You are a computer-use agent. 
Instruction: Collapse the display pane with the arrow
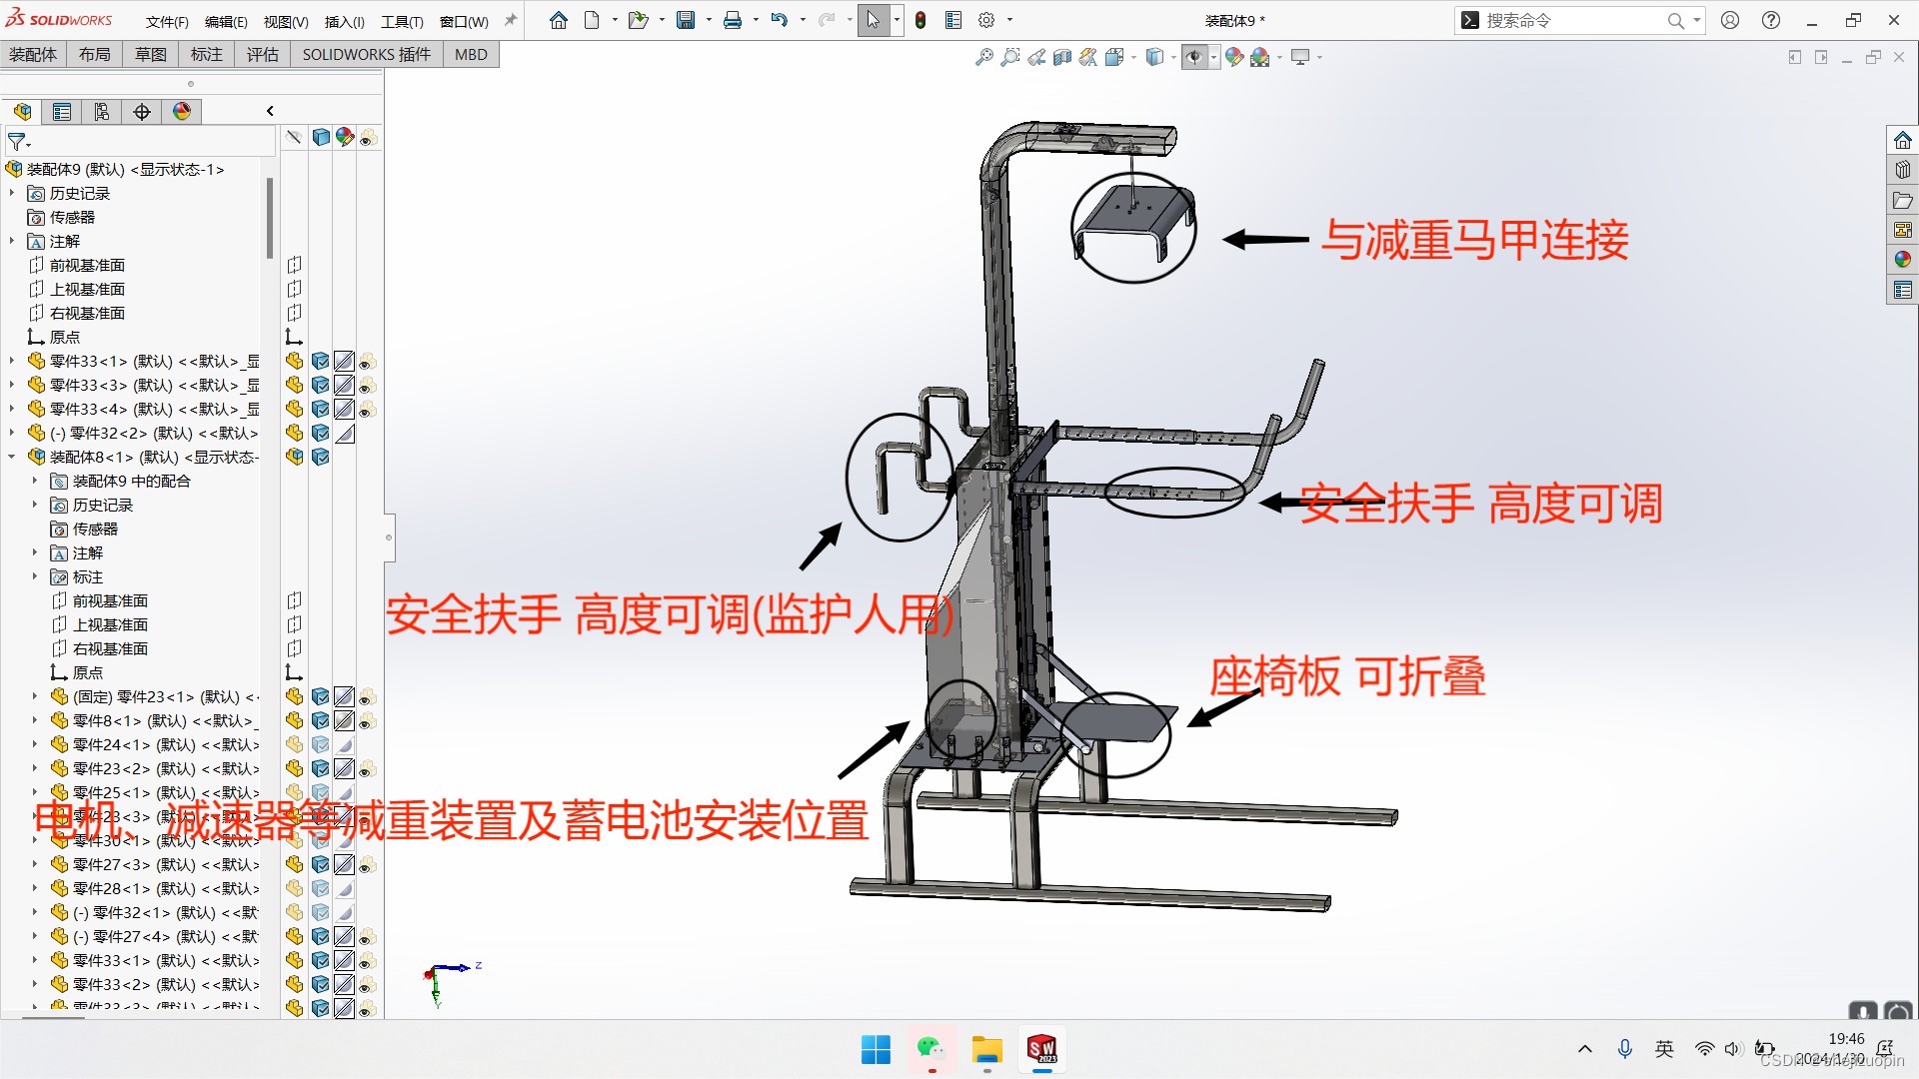(270, 111)
